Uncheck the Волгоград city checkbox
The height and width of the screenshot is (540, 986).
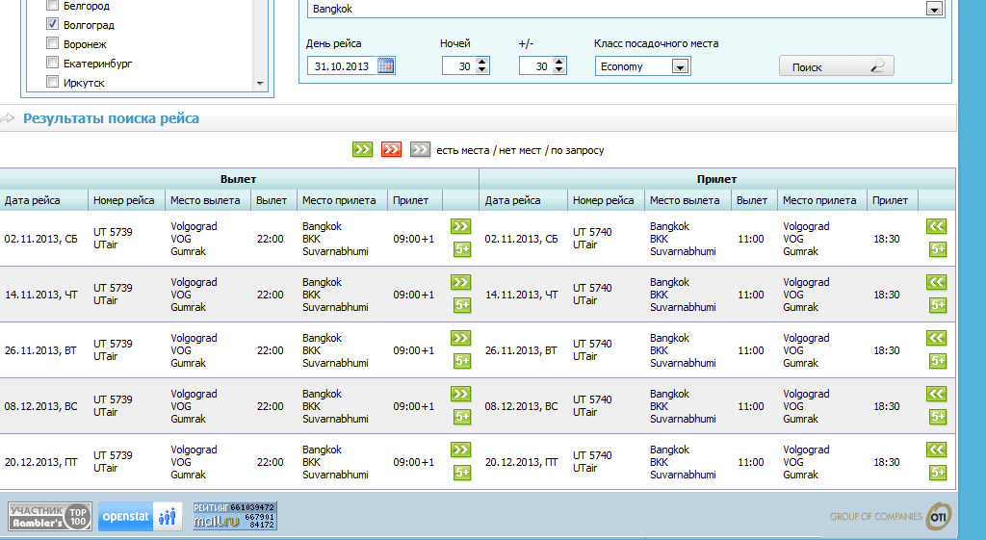pyautogui.click(x=53, y=25)
